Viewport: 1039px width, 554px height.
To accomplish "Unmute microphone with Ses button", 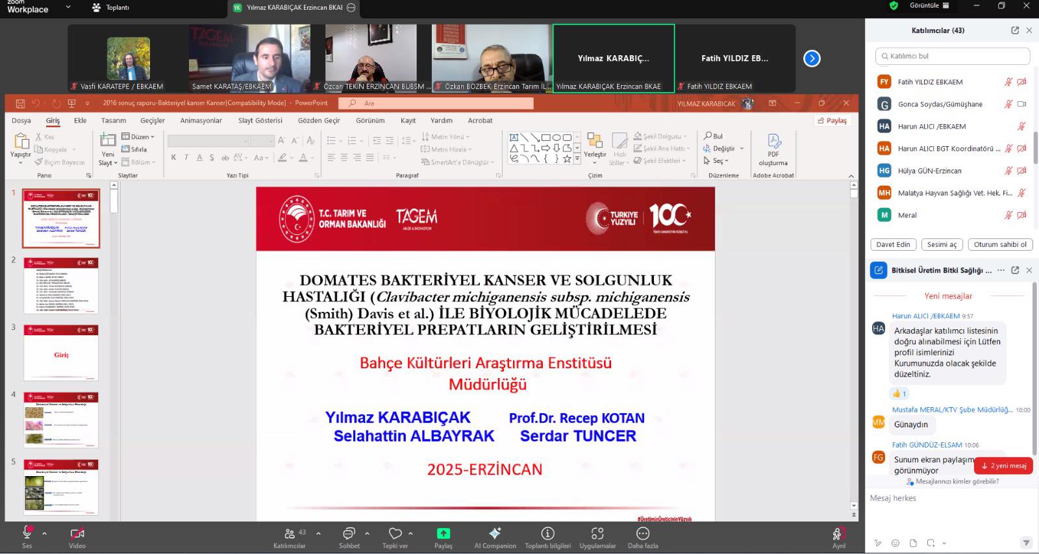I will tap(27, 534).
